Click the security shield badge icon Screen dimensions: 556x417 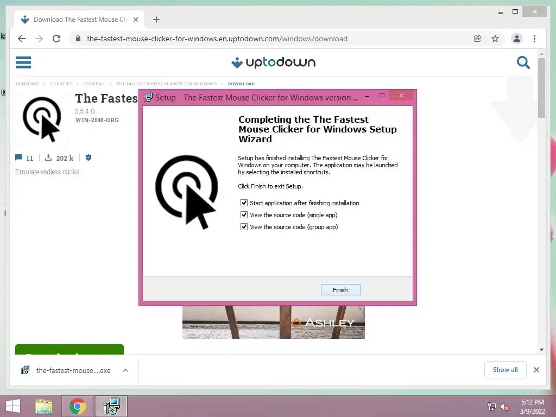click(x=89, y=157)
